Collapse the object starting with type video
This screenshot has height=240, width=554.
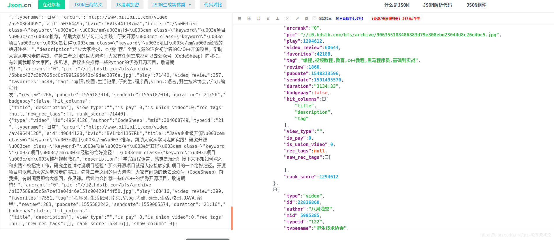tap(275, 189)
